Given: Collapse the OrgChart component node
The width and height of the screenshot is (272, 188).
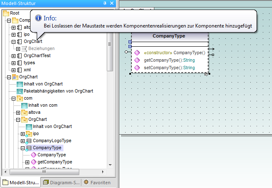Looking at the screenshot, I should click(13, 42).
